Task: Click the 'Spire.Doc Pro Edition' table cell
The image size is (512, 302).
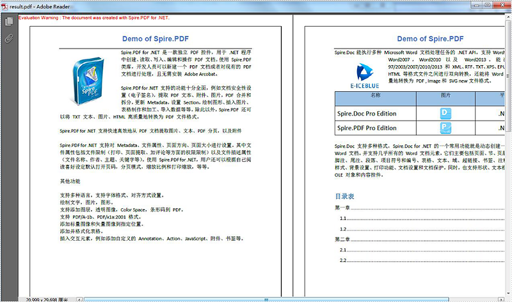Action: tap(376, 114)
